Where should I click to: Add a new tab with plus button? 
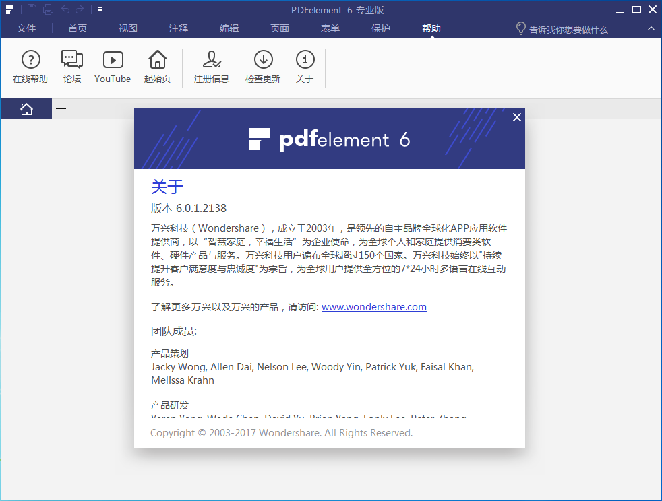coord(61,109)
